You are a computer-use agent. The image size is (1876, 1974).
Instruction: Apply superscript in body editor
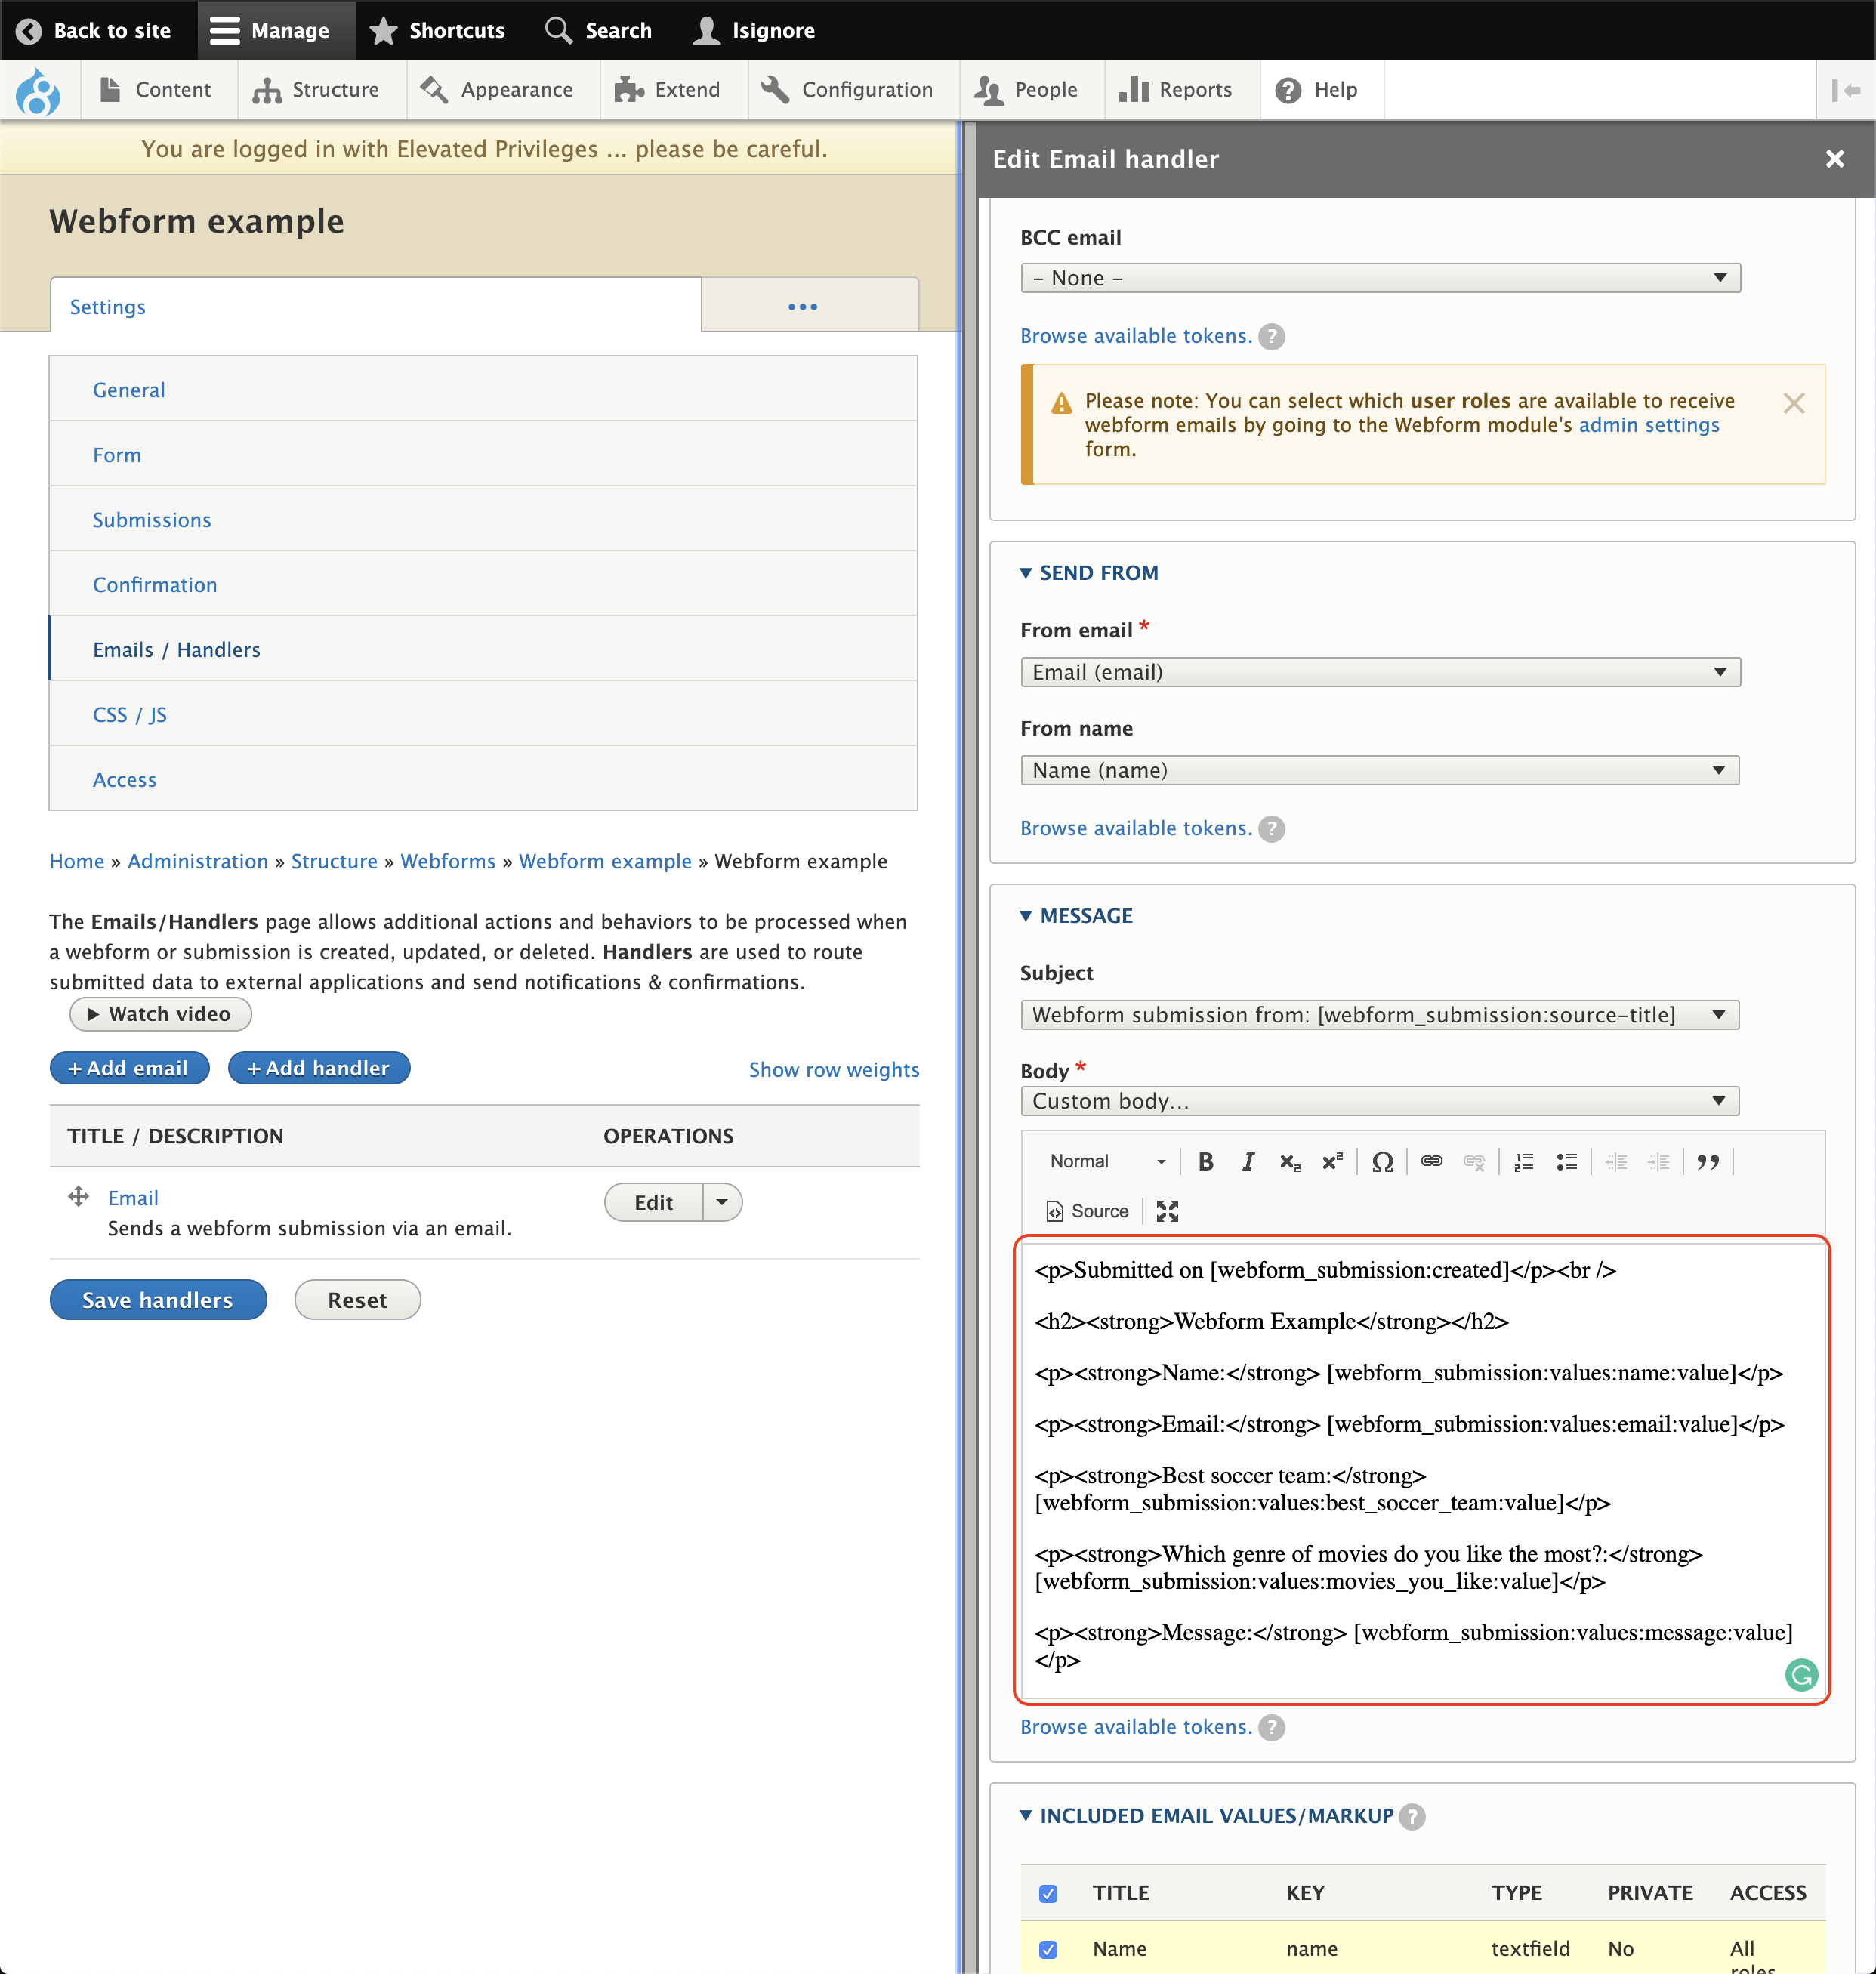(x=1332, y=1161)
